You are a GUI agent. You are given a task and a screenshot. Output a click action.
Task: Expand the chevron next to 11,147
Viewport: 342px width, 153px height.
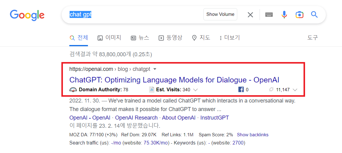tap(295, 90)
